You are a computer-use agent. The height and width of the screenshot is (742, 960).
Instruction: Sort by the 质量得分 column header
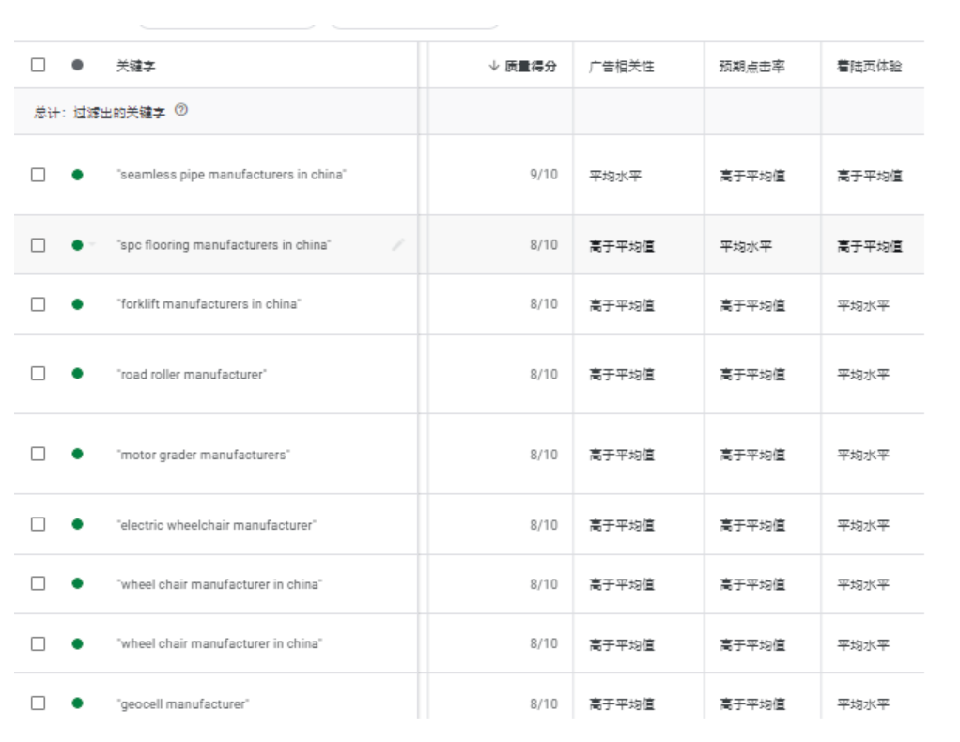(x=523, y=67)
